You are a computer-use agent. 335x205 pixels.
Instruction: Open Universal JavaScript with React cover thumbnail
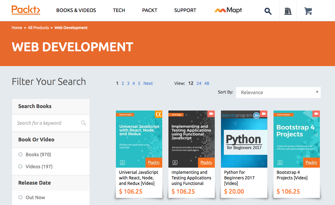pos(139,139)
